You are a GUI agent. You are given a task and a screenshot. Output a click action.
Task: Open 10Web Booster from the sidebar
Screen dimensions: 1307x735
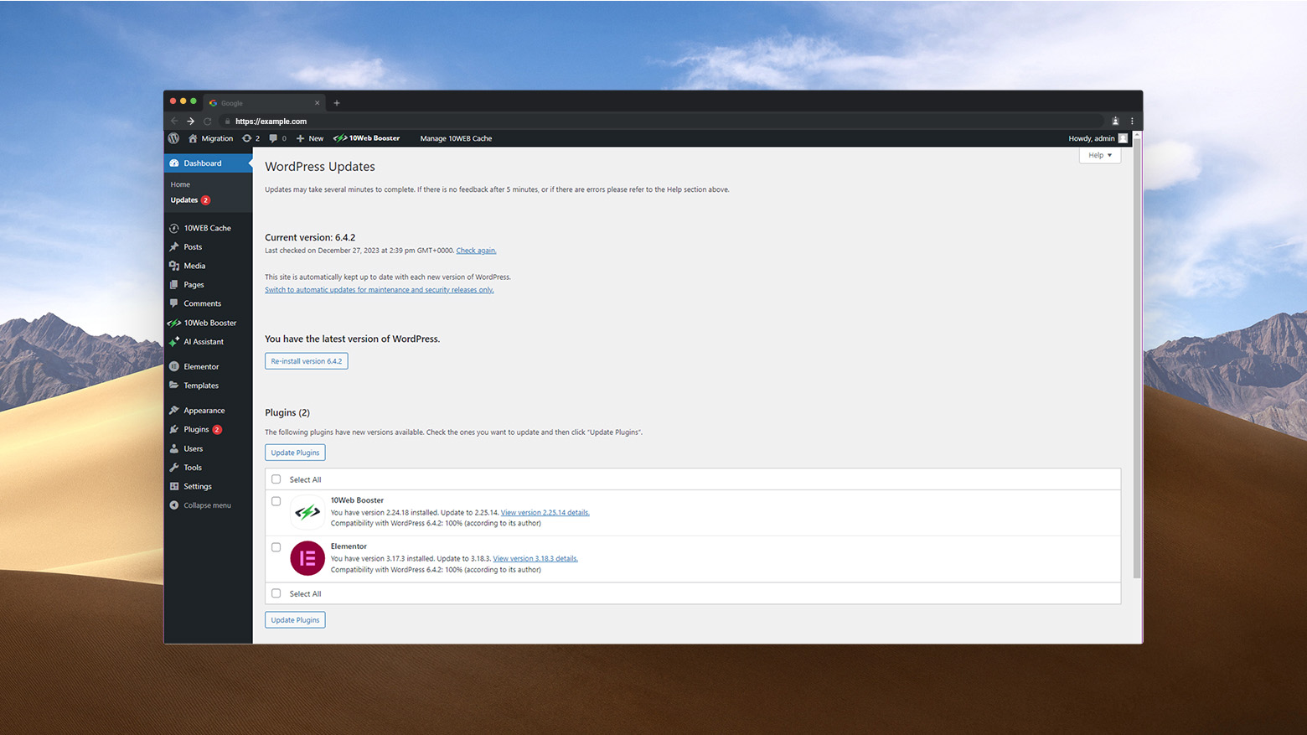pyautogui.click(x=173, y=323)
